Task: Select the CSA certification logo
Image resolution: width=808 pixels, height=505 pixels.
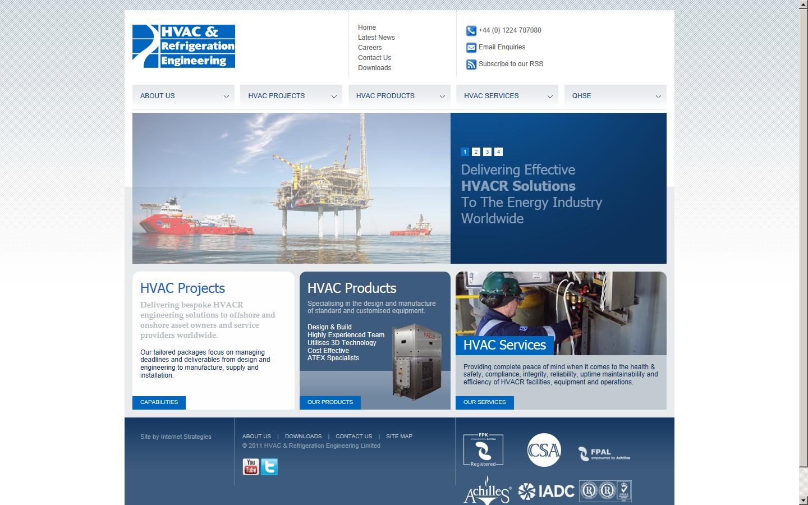Action: 544,450
